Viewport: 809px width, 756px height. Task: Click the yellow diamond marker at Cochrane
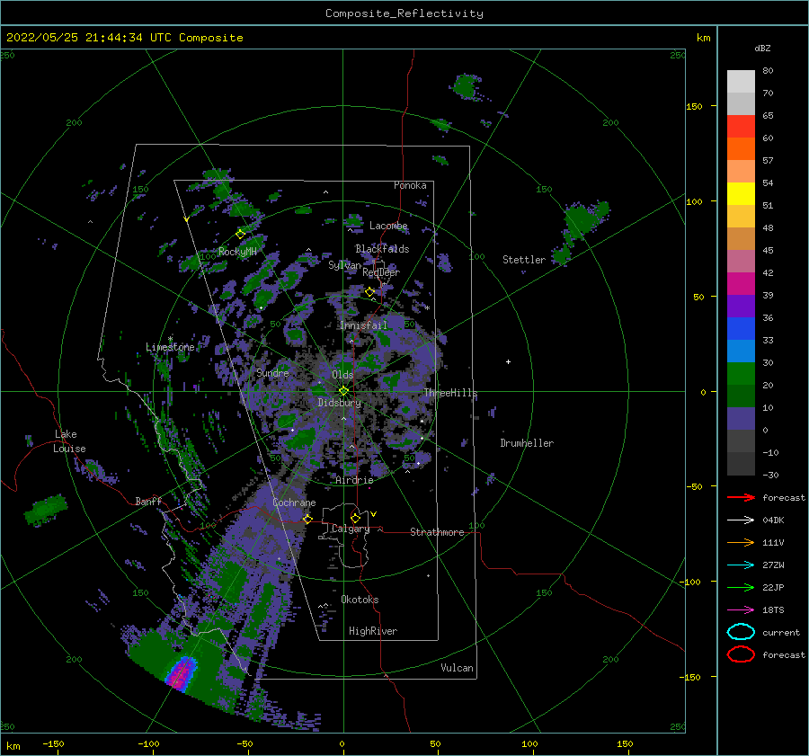click(x=308, y=519)
